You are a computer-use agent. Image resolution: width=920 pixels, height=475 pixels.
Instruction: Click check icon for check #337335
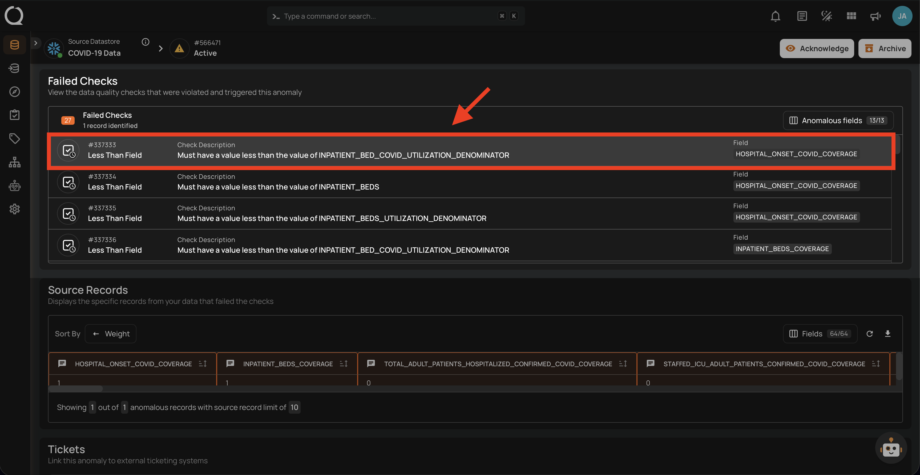[x=68, y=214]
